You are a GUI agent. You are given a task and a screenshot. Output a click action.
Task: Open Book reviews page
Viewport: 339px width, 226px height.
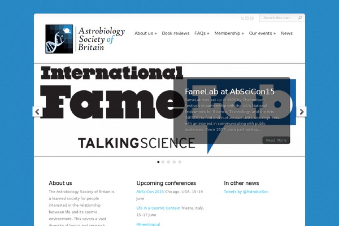pyautogui.click(x=176, y=33)
